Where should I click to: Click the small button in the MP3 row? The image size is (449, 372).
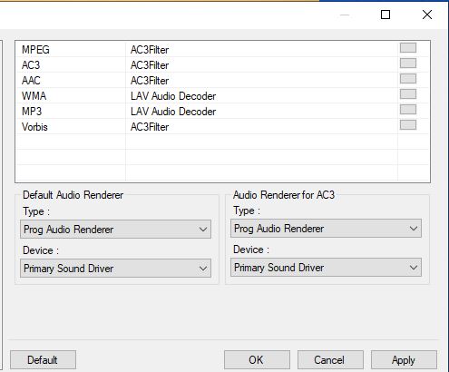[408, 110]
